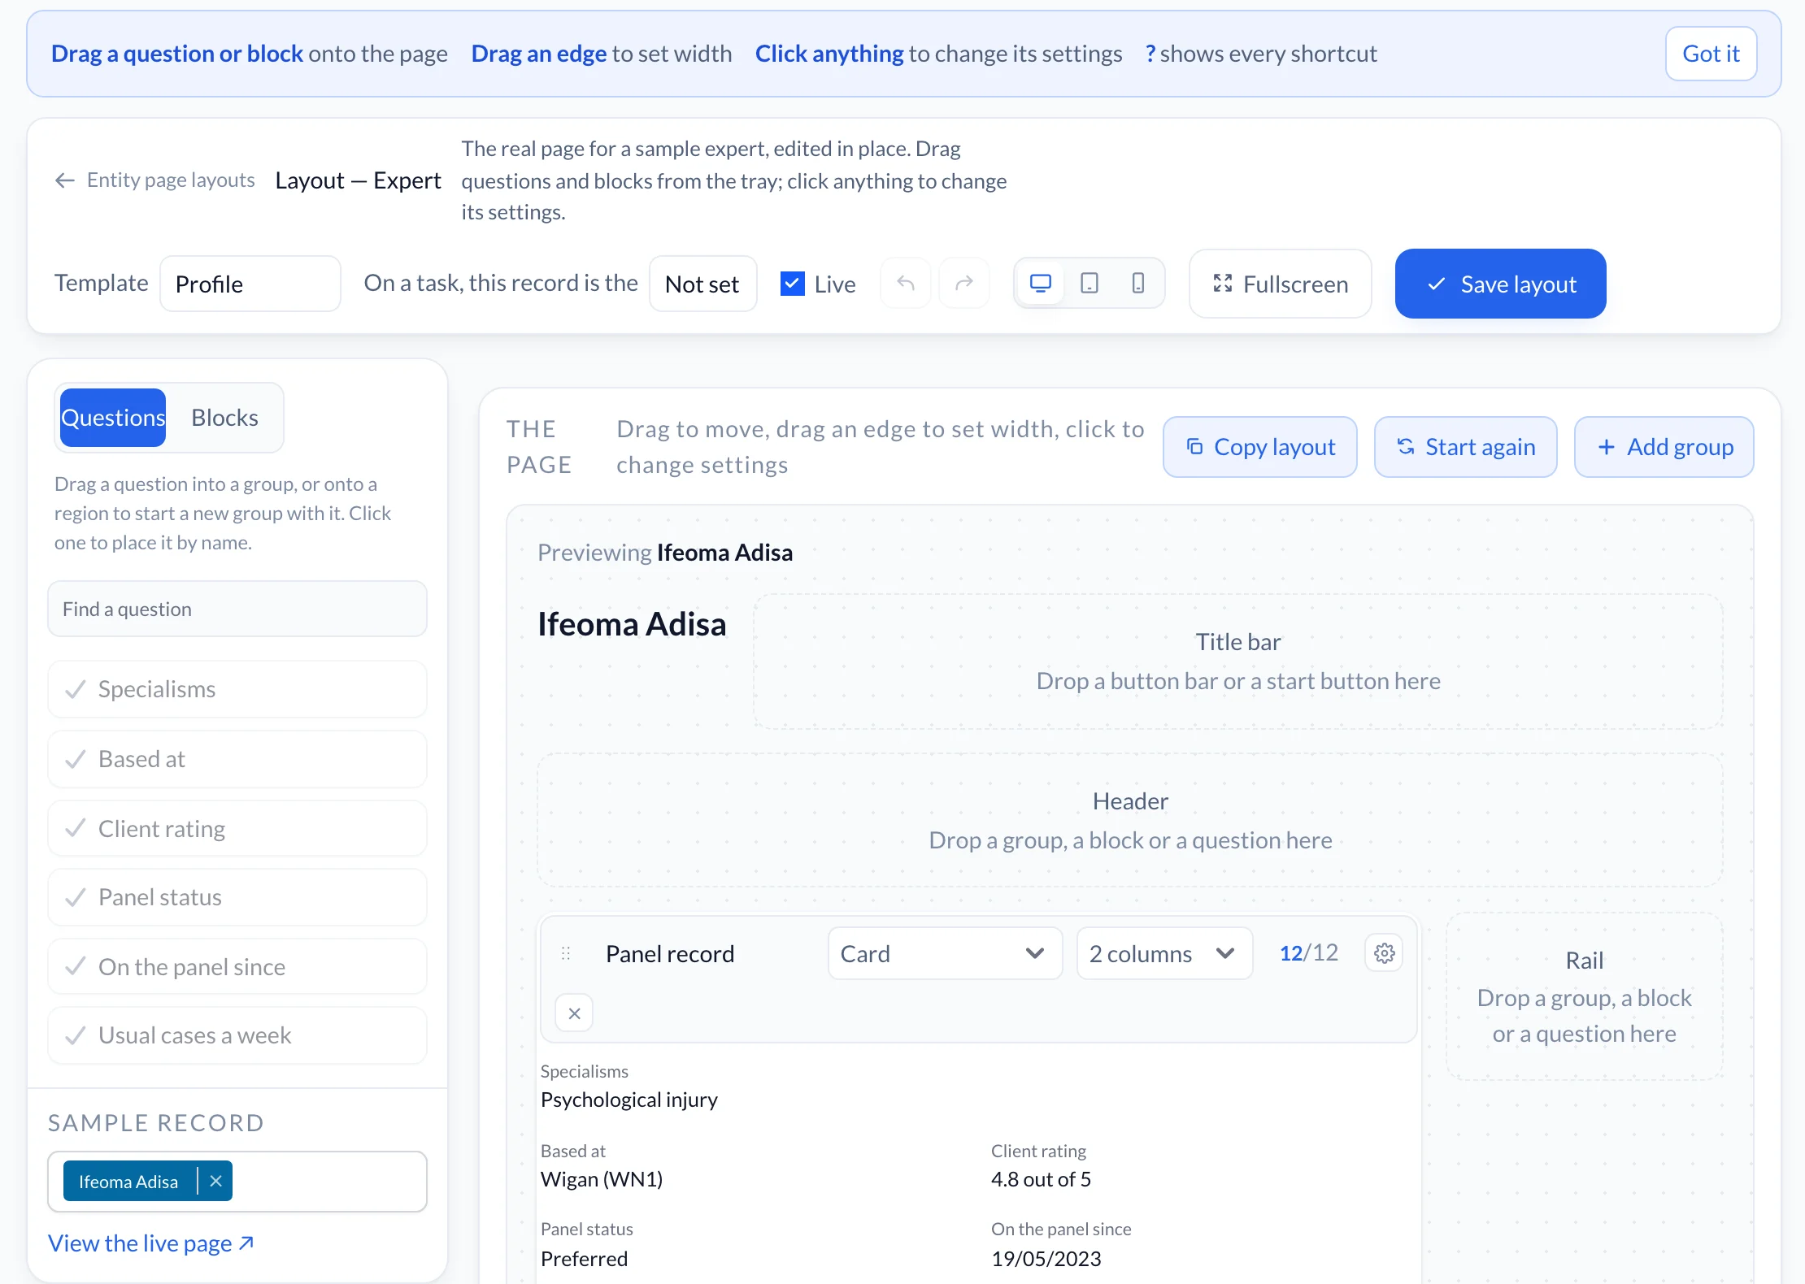Open the Template Profile dropdown
This screenshot has width=1805, height=1284.
click(250, 284)
